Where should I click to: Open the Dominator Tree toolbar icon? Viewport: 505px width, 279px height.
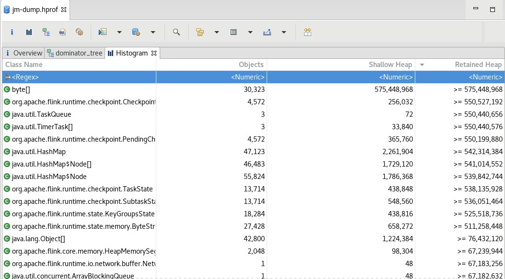coord(46,32)
